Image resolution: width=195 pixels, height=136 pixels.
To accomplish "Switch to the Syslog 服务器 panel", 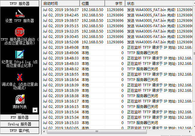I will (x=20, y=124).
